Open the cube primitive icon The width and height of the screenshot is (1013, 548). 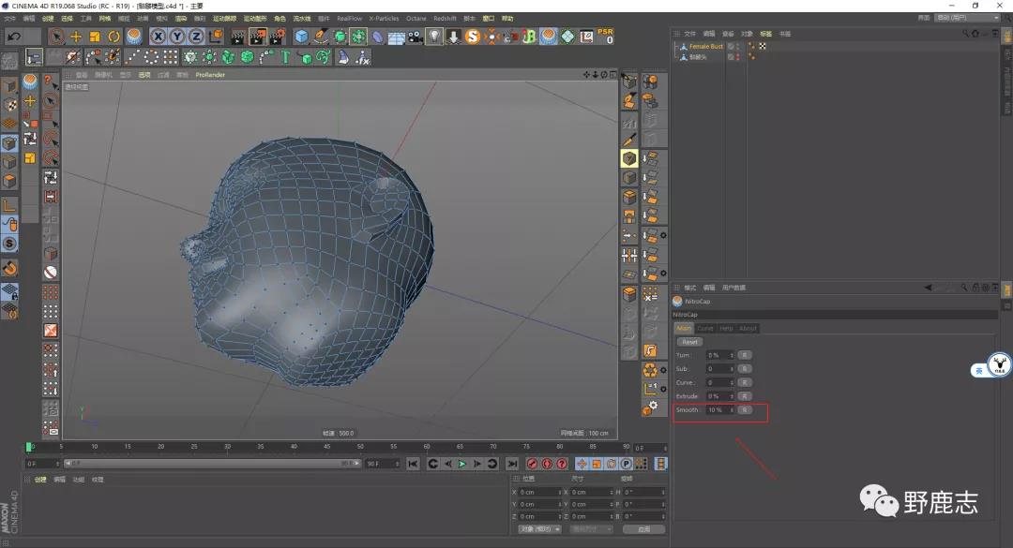300,36
